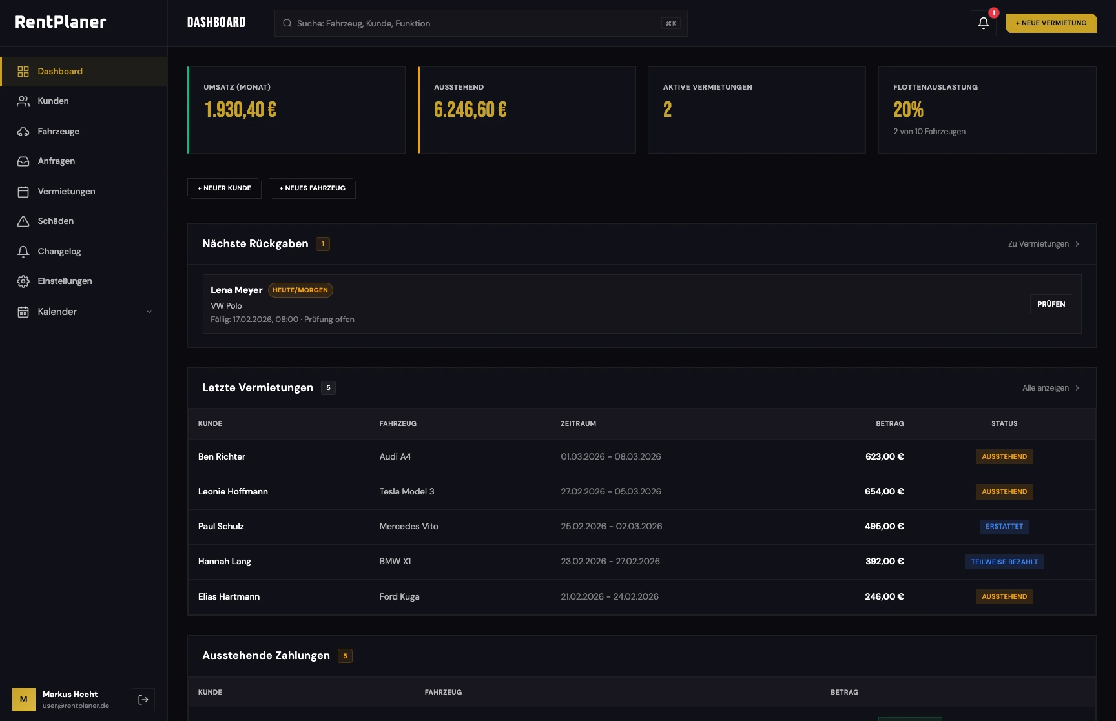
Task: Expand the Kalender sidebar entry
Action: click(149, 311)
